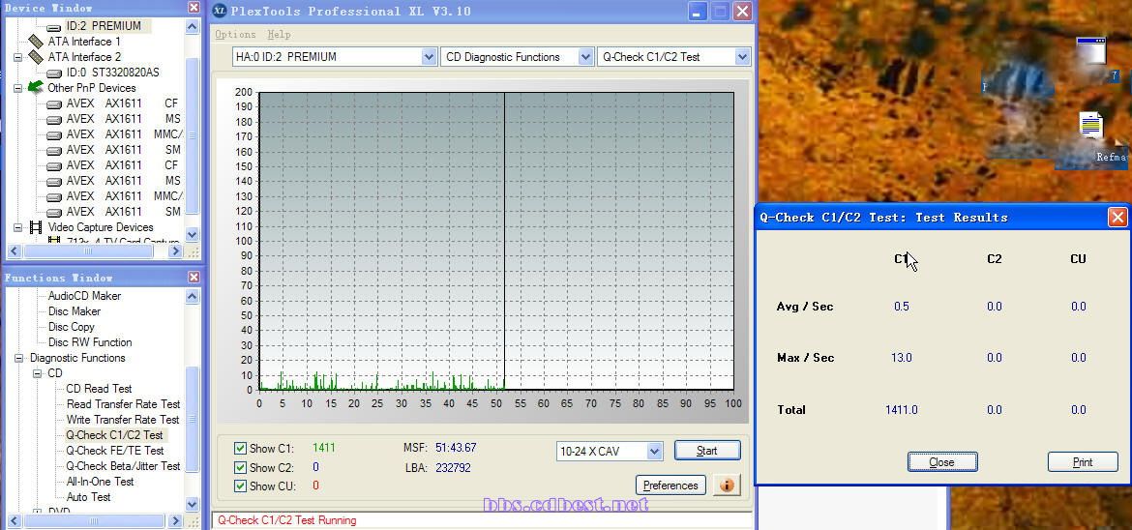Click Print in the Test Results dialog

click(1083, 462)
